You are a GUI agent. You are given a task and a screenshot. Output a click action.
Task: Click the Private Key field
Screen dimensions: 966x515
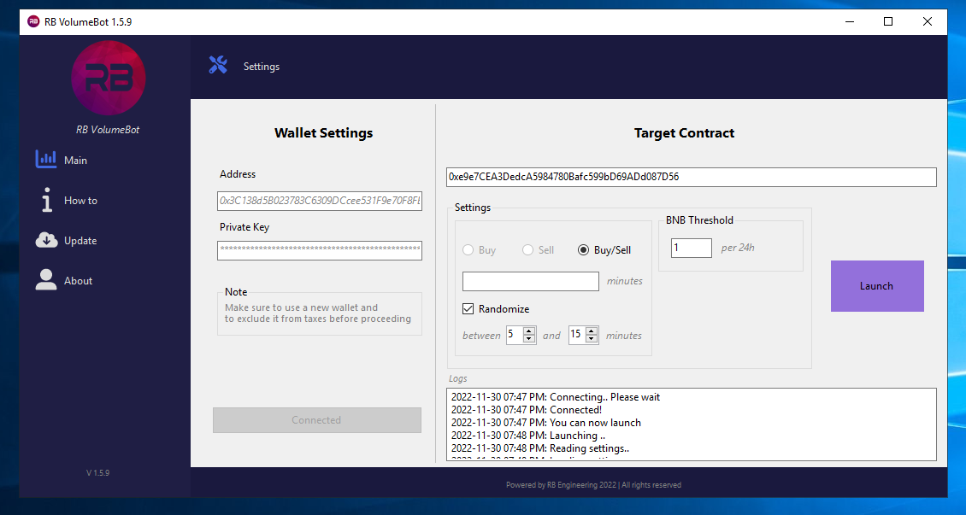(320, 250)
